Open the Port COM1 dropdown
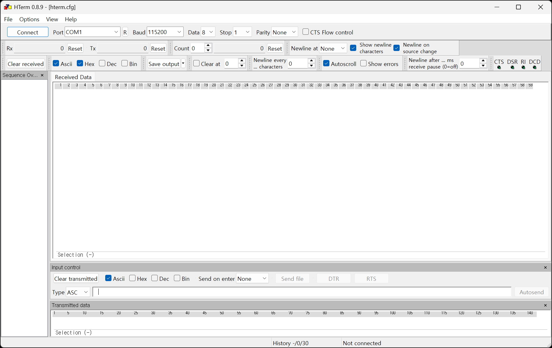Viewport: 552px width, 348px height. 92,32
